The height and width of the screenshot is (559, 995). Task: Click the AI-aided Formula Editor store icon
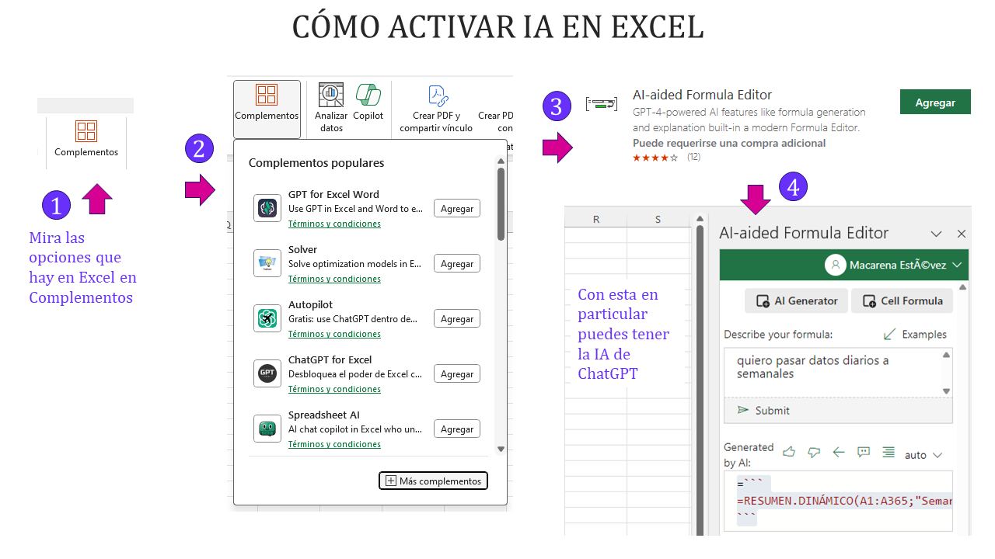(602, 102)
